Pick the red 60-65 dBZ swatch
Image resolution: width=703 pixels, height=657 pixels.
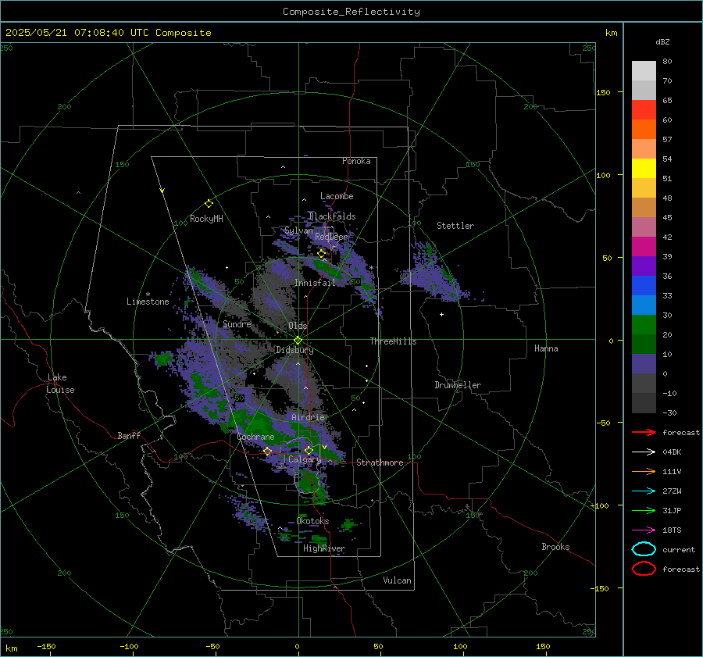644,110
